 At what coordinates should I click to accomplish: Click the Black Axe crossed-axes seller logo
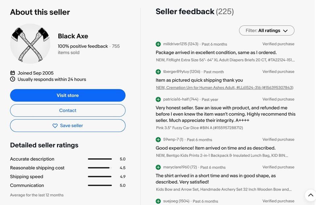tap(30, 44)
